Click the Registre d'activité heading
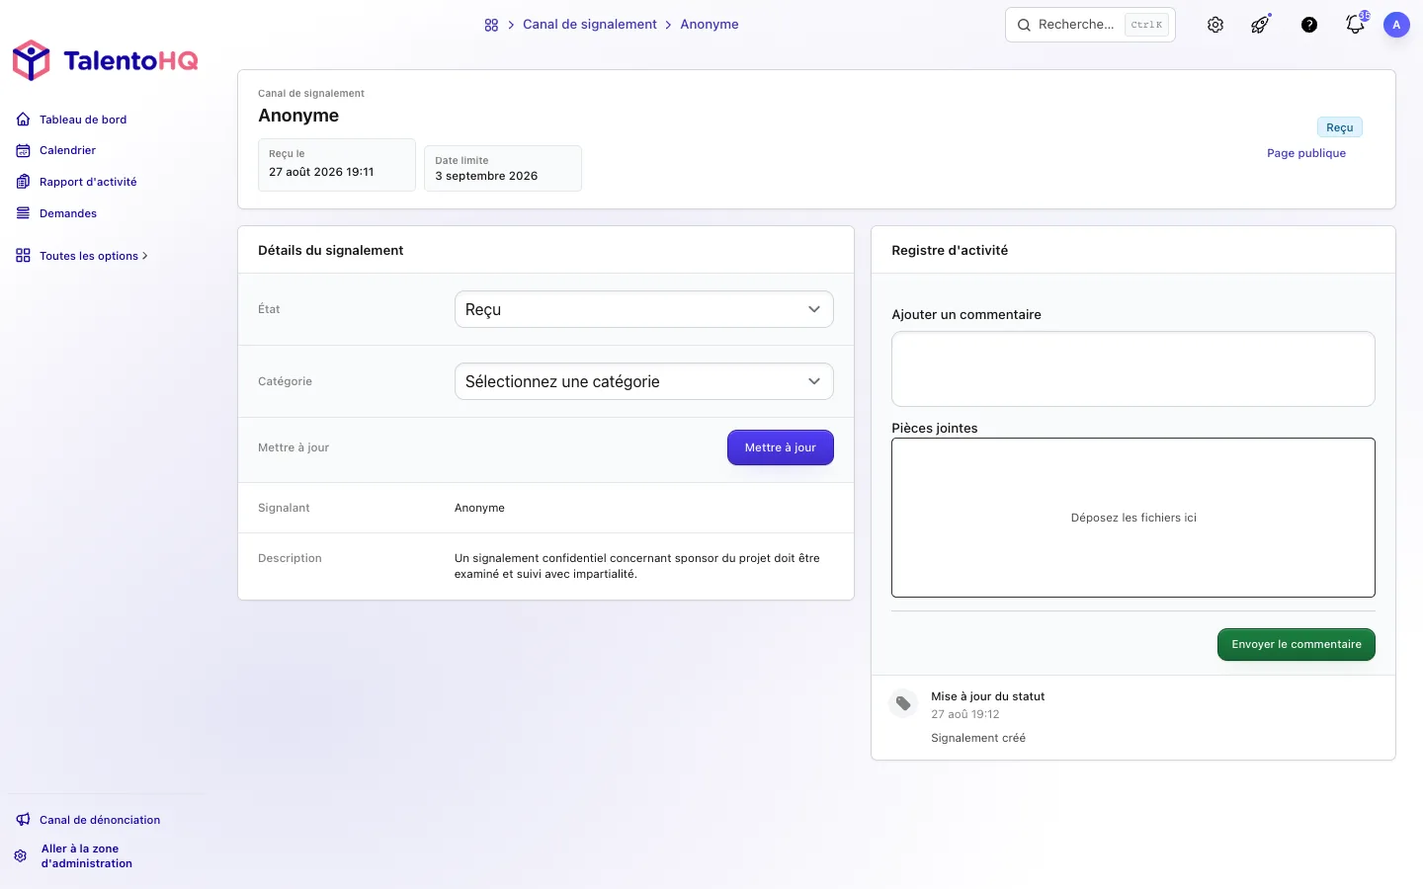The height and width of the screenshot is (889, 1423). (x=950, y=250)
